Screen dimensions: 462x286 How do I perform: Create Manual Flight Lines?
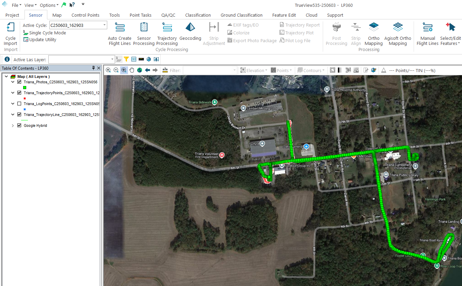point(428,34)
